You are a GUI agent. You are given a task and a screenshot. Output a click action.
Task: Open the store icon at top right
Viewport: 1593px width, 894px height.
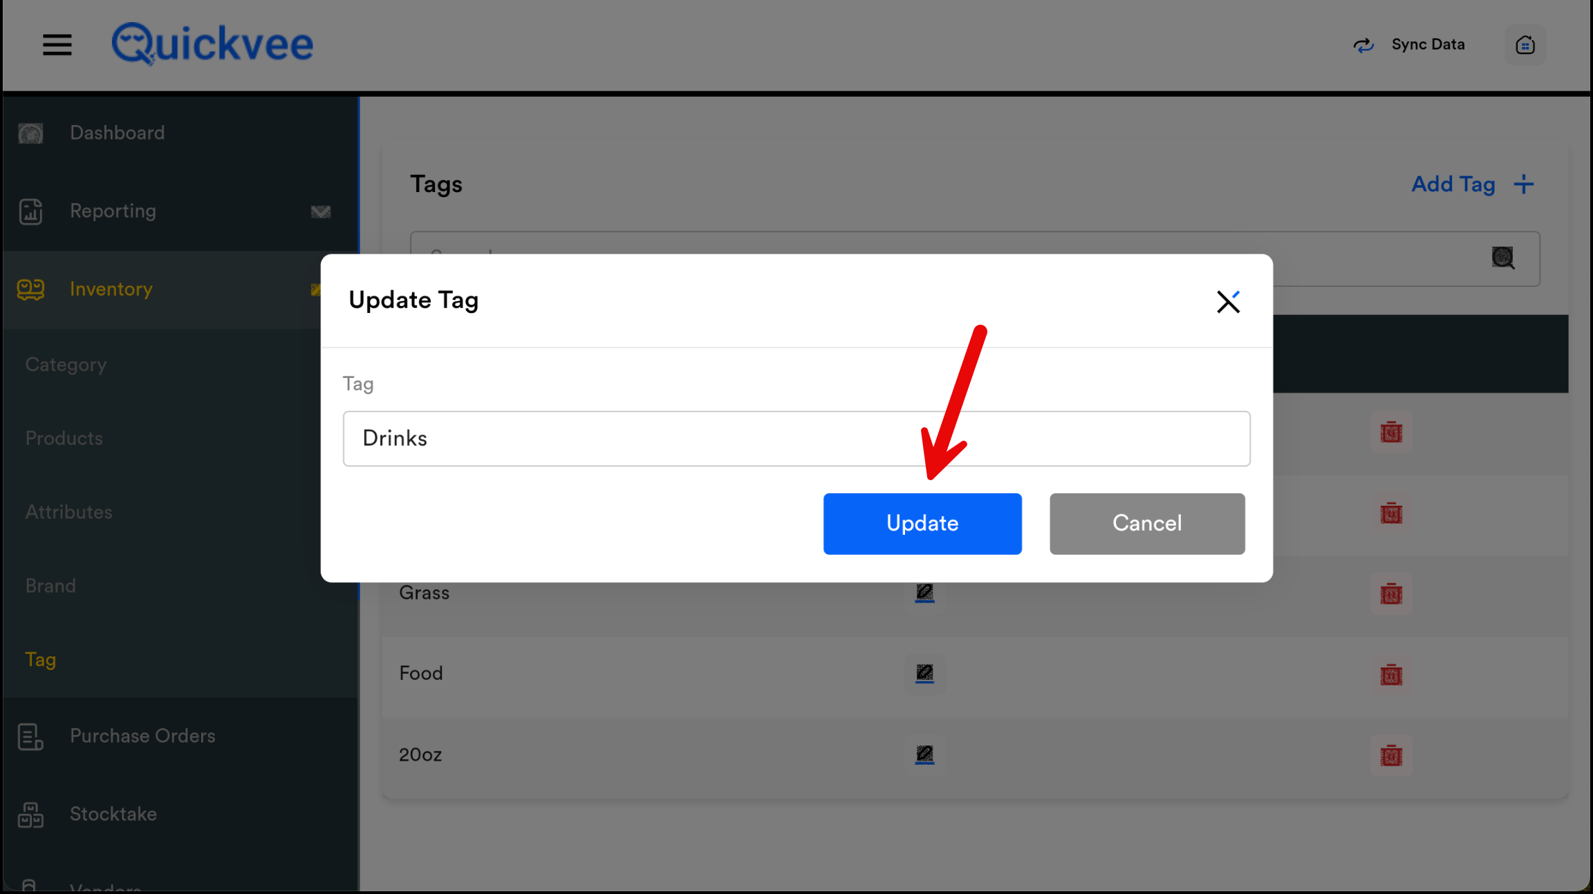[1525, 45]
